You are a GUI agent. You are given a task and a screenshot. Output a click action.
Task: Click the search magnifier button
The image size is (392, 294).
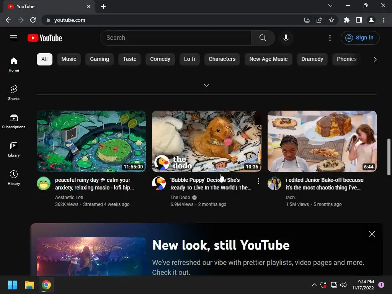[x=263, y=38]
